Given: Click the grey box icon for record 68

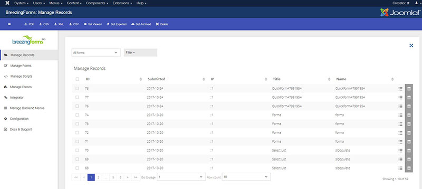Looking at the screenshot, I should 409,168.
